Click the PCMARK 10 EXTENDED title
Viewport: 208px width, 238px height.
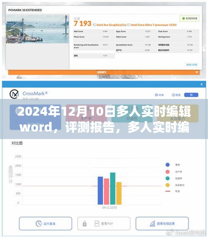pyautogui.click(x=25, y=10)
